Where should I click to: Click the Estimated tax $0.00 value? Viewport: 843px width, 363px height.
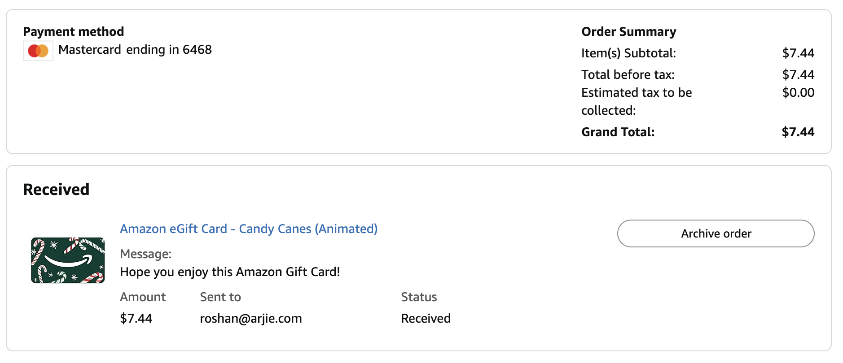point(798,93)
